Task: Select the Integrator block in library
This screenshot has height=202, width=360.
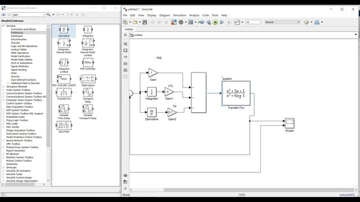Action: click(x=88, y=31)
